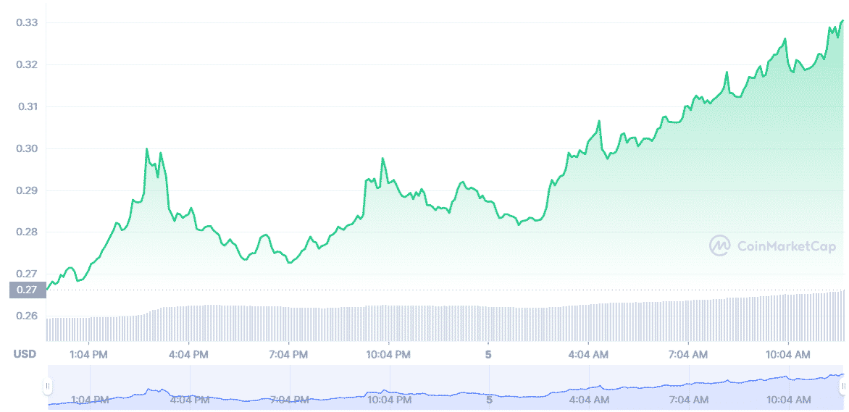Click the 1:04 PM main chart time label
This screenshot has width=849, height=412.
(89, 354)
